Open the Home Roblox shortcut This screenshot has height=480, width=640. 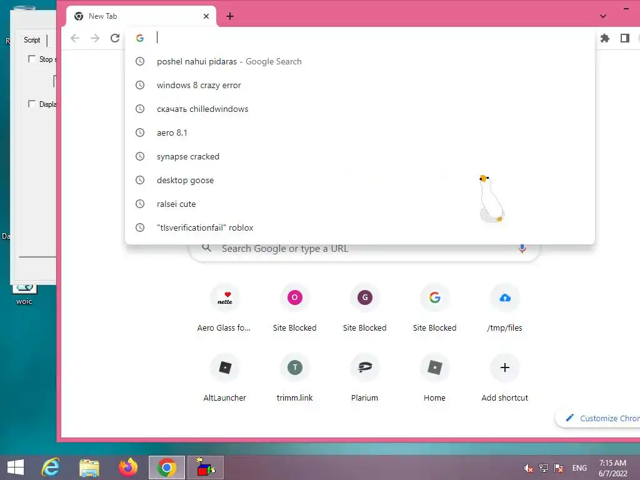[x=435, y=378]
